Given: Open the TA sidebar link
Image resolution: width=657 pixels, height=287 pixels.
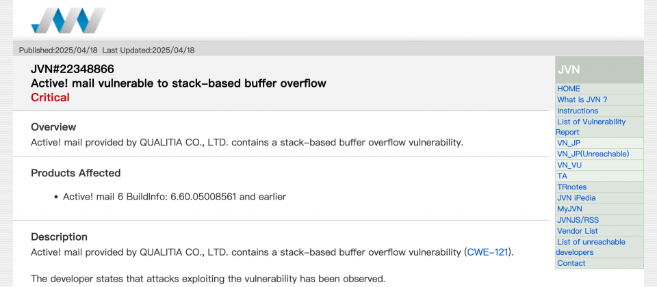Looking at the screenshot, I should (x=562, y=176).
